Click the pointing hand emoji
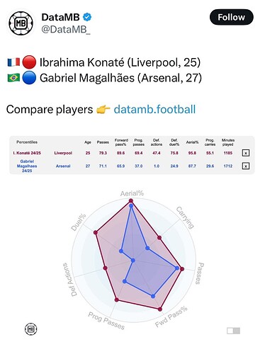The image size is (265, 354). (x=103, y=109)
